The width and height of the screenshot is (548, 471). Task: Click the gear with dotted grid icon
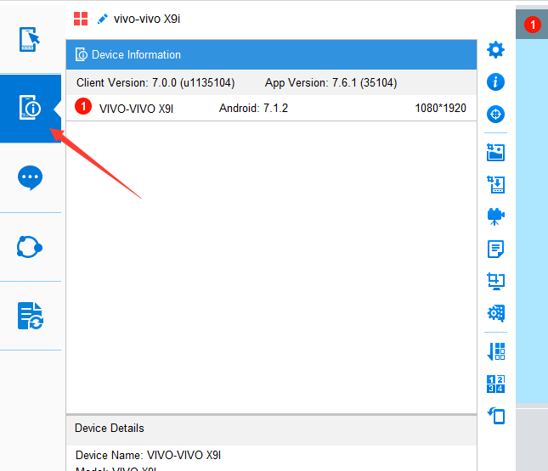coord(495,313)
